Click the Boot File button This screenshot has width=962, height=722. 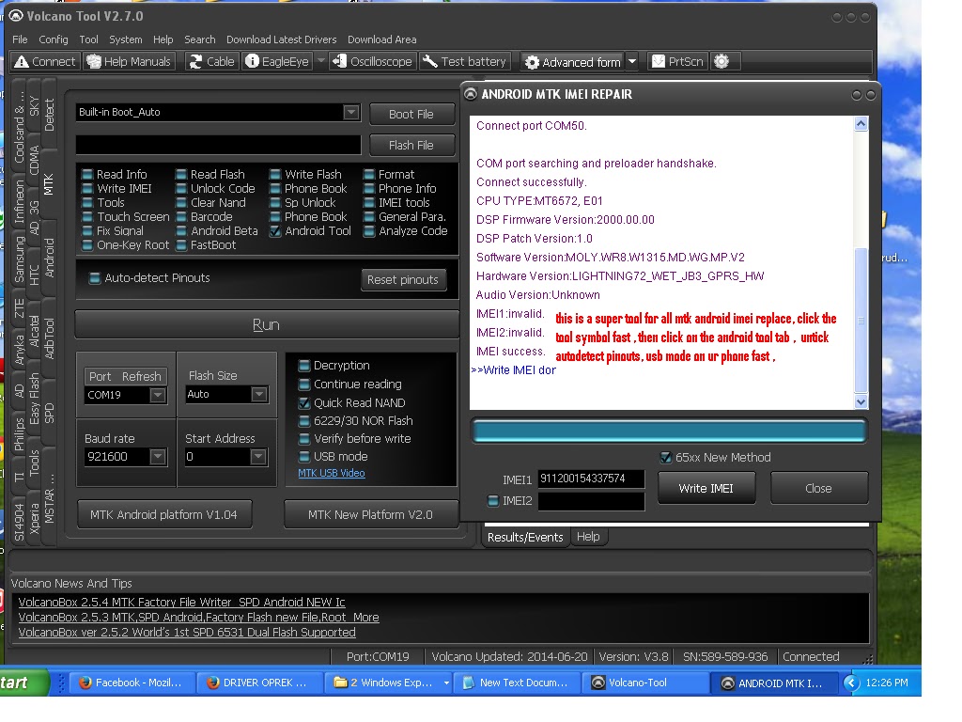(x=411, y=114)
